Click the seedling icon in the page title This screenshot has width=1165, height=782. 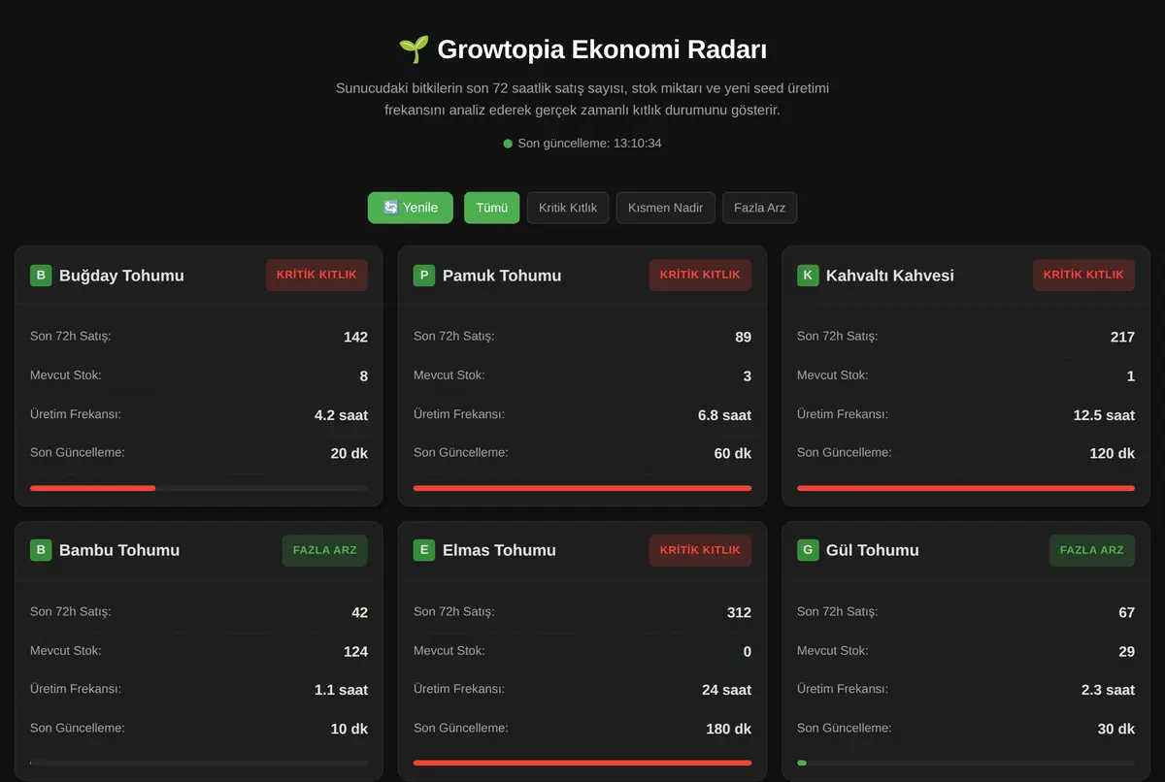coord(414,49)
